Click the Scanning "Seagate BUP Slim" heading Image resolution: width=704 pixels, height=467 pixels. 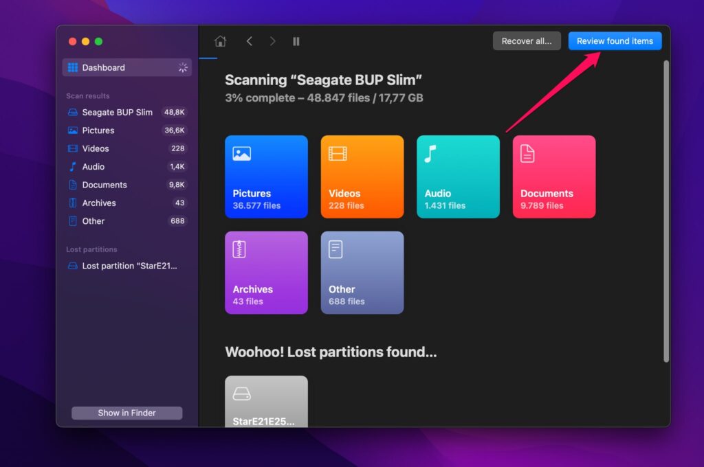tap(323, 80)
